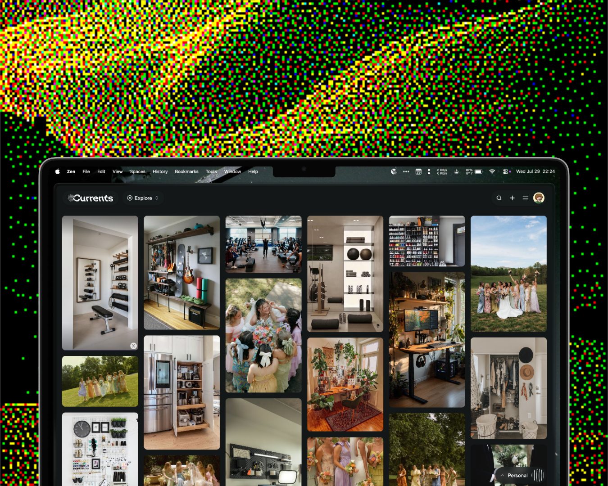Open the sneaker wall collection photo
The height and width of the screenshot is (486, 608).
point(427,241)
